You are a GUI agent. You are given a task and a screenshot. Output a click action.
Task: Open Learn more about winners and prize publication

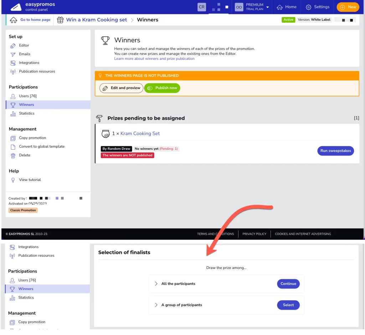[154, 59]
